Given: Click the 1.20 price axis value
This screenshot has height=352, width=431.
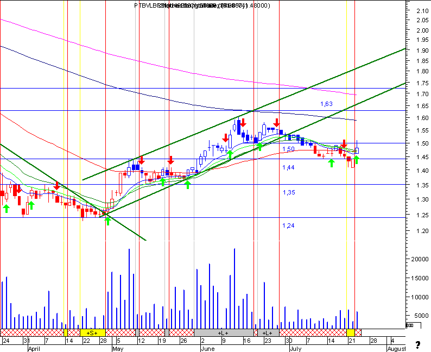Looking at the screenshot, I should tap(422, 231).
